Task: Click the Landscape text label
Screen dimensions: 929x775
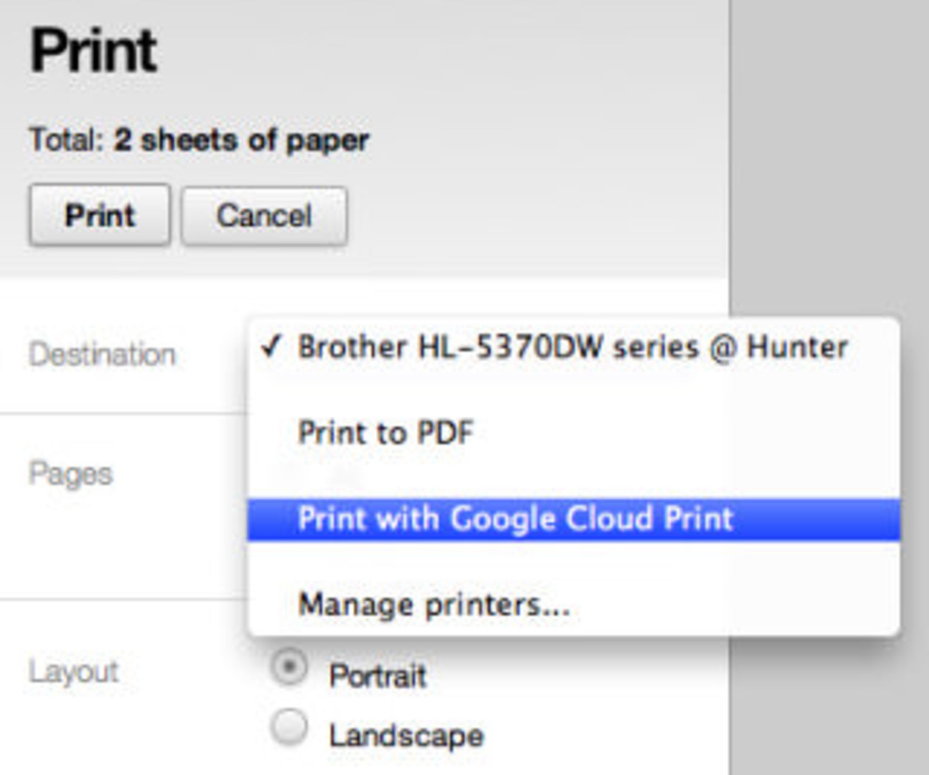Action: tap(406, 736)
